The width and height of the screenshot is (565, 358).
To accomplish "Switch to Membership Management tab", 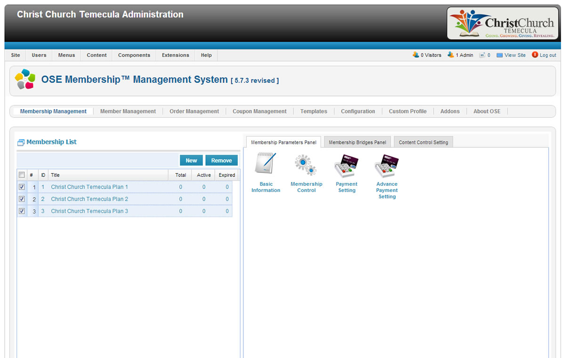I will (53, 111).
